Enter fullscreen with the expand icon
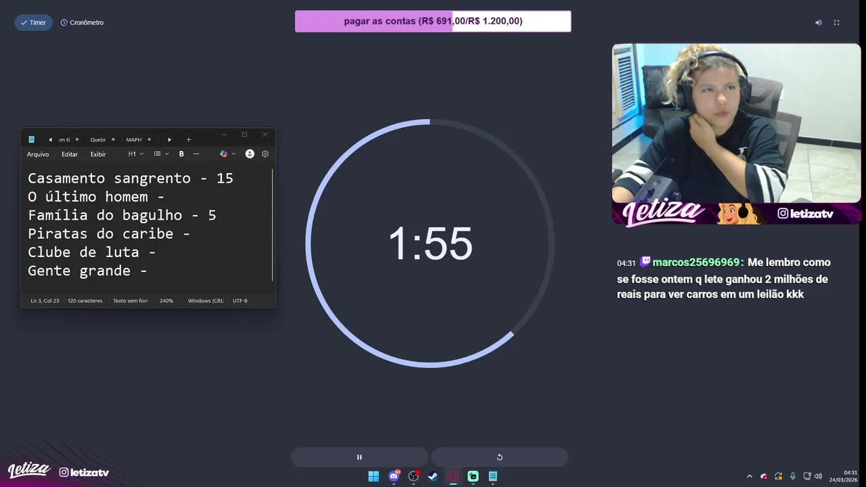Screen dimensions: 866x487 point(836,22)
